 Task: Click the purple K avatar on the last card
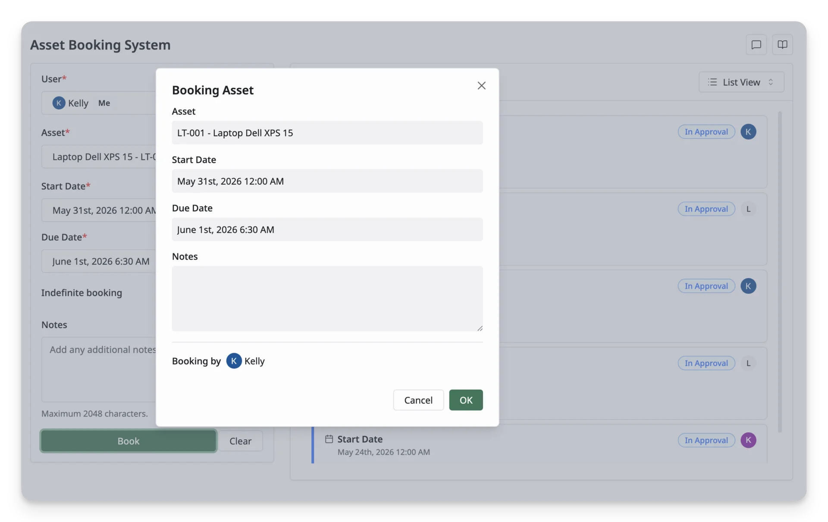coord(748,440)
